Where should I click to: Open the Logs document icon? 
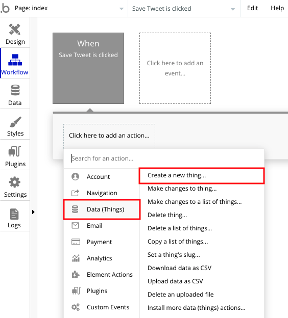click(14, 214)
